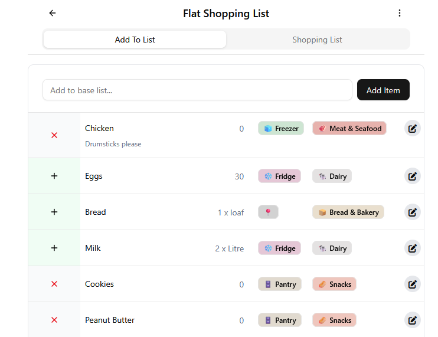Select the Eggs item name
This screenshot has height=337, width=438.
pos(94,176)
